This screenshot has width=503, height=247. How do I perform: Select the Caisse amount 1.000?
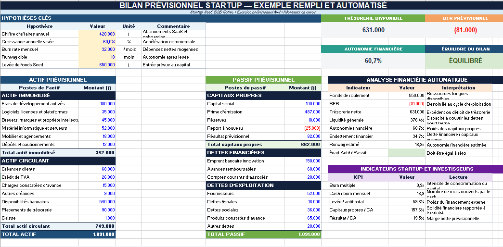click(x=97, y=218)
